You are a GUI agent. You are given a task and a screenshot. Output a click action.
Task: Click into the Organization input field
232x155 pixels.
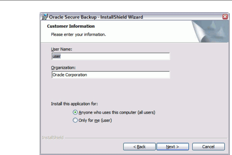click(x=110, y=75)
